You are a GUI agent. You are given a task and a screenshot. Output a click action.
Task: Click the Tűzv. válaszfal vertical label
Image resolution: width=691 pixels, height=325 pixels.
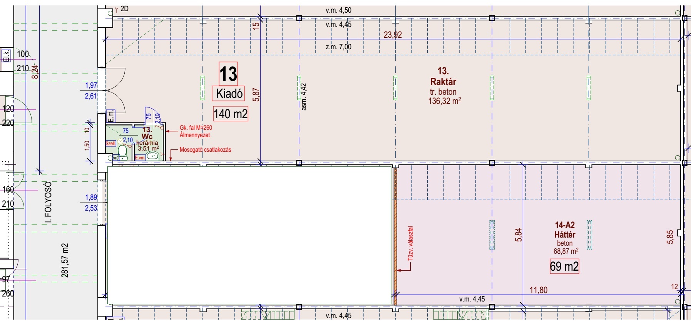tap(410, 243)
